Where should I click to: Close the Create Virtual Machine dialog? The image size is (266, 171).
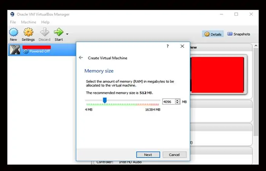[x=182, y=46]
